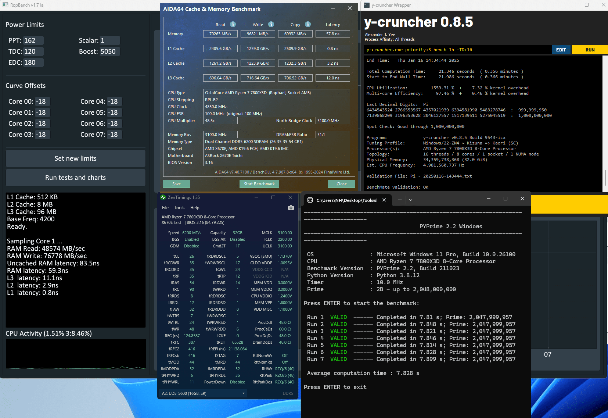The height and width of the screenshot is (418, 608).
Task: Click Run tests and charts button
Action: click(76, 178)
